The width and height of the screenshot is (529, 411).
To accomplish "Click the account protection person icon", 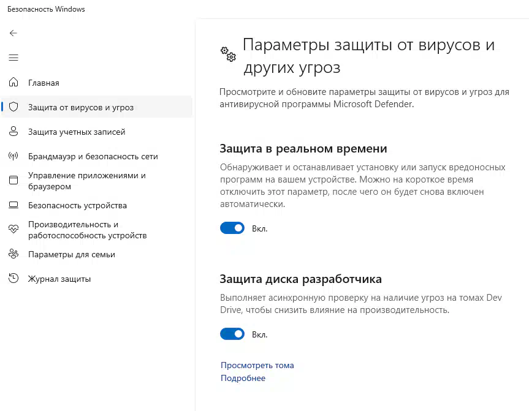I will pos(13,132).
